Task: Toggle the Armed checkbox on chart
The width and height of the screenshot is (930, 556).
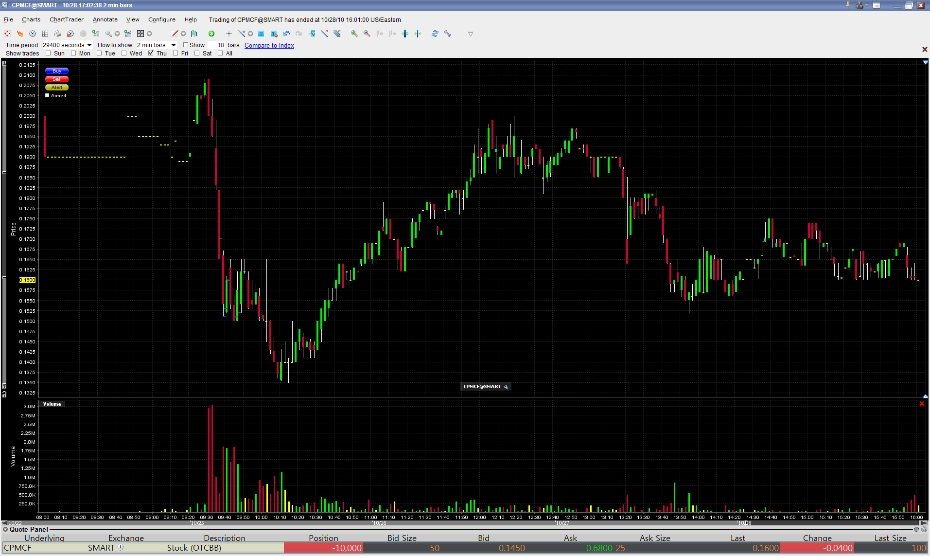Action: pos(47,96)
